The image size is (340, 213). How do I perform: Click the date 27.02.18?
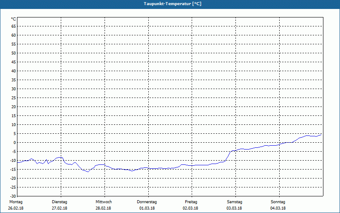click(x=59, y=208)
